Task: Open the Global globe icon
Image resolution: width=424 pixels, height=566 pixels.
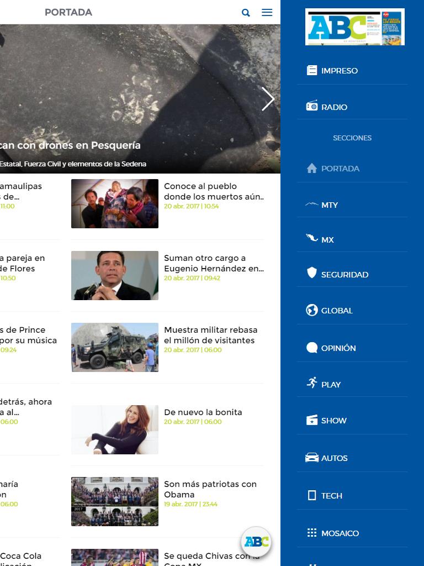Action: pos(312,310)
